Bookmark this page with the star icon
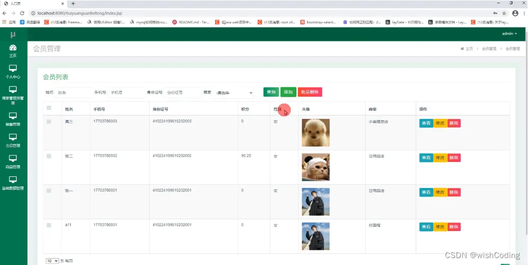This screenshot has width=528, height=265. pos(504,13)
